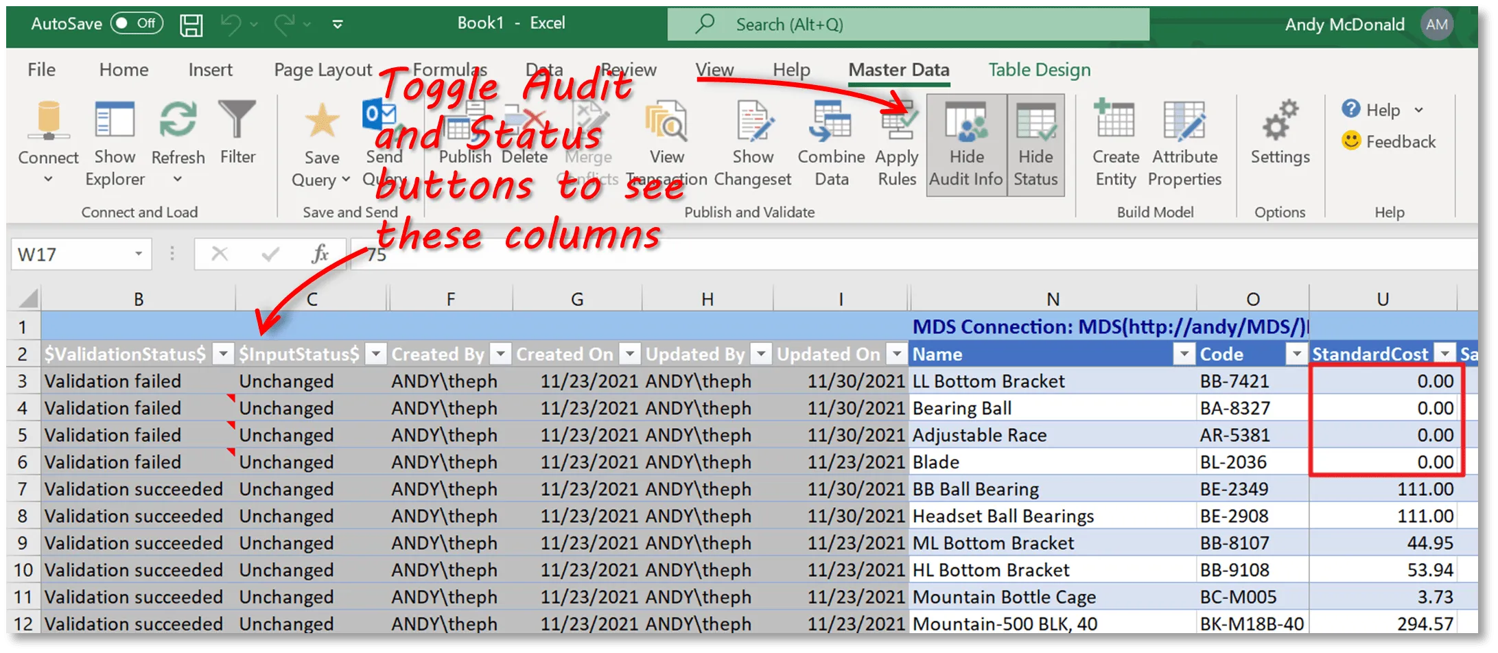The image size is (1498, 653).
Task: Open the StandardCost column filter dropdown
Action: tap(1445, 354)
